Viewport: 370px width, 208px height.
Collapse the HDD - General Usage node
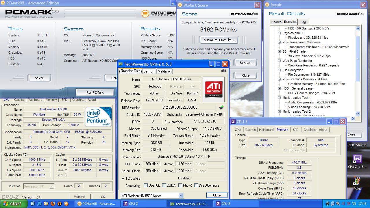click(x=280, y=88)
